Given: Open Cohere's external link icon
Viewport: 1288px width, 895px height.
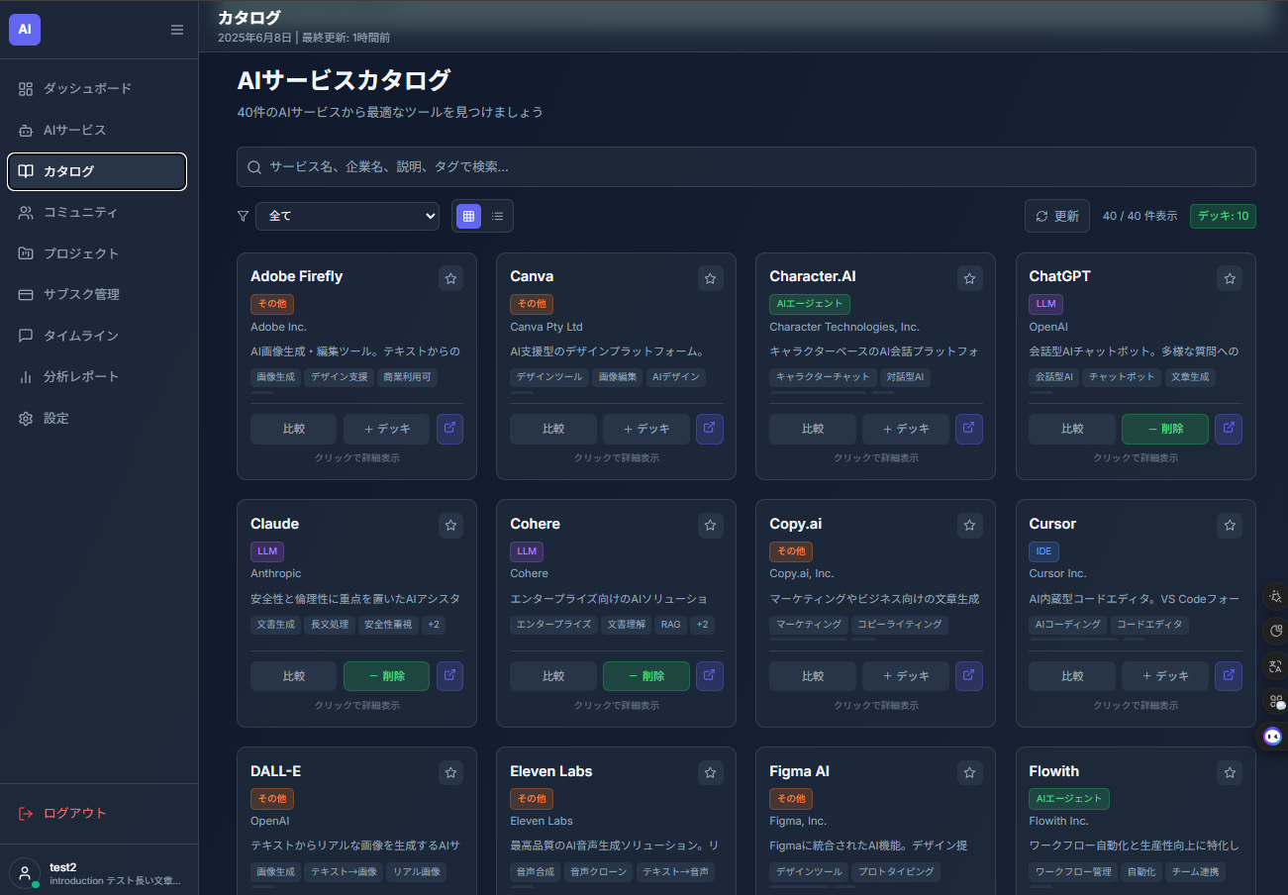Looking at the screenshot, I should 709,676.
